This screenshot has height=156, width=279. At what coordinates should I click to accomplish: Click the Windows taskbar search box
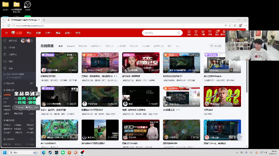pyautogui.click(x=24, y=153)
